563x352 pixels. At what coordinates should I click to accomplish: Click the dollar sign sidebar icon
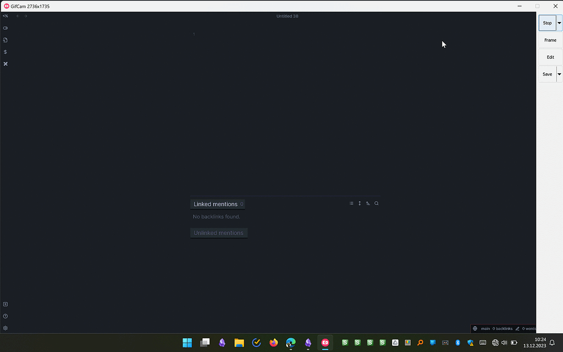click(5, 52)
